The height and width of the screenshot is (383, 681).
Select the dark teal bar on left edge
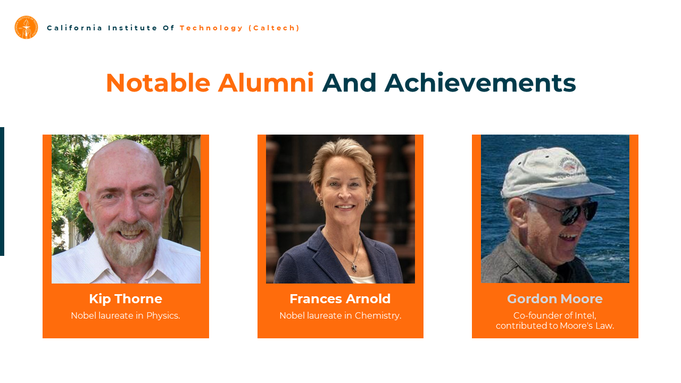click(2, 191)
